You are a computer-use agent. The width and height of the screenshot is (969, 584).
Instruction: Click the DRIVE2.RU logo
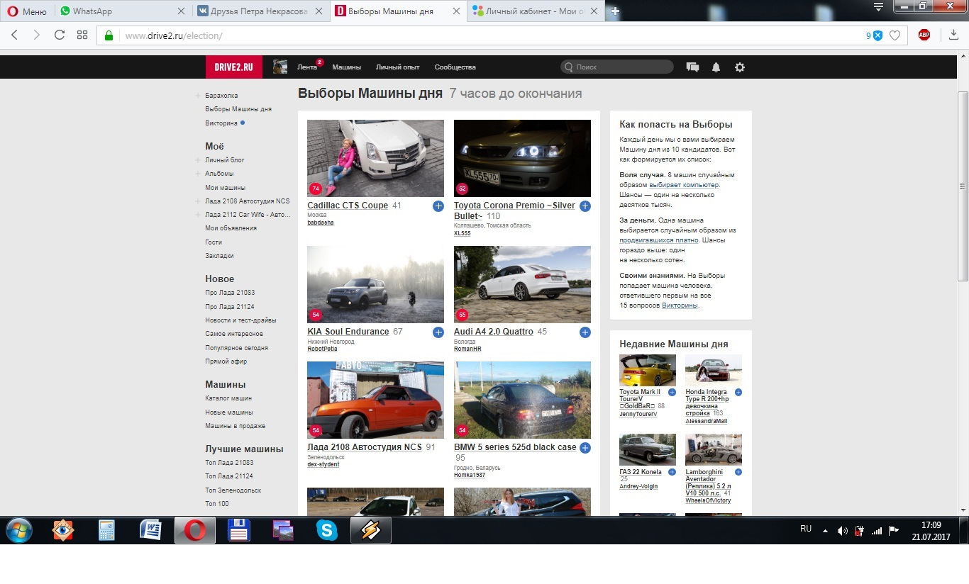point(234,67)
